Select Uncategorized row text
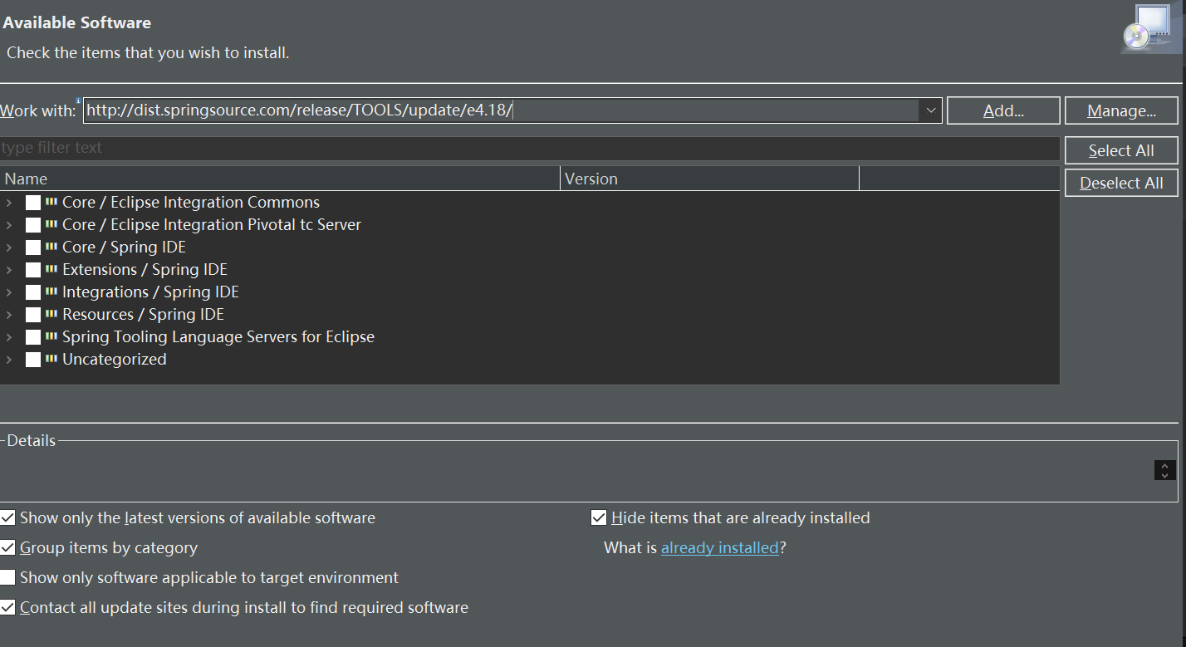 (x=115, y=359)
